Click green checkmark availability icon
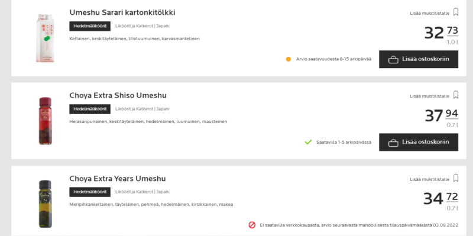Screen dimensions: 473x236 pos(308,142)
